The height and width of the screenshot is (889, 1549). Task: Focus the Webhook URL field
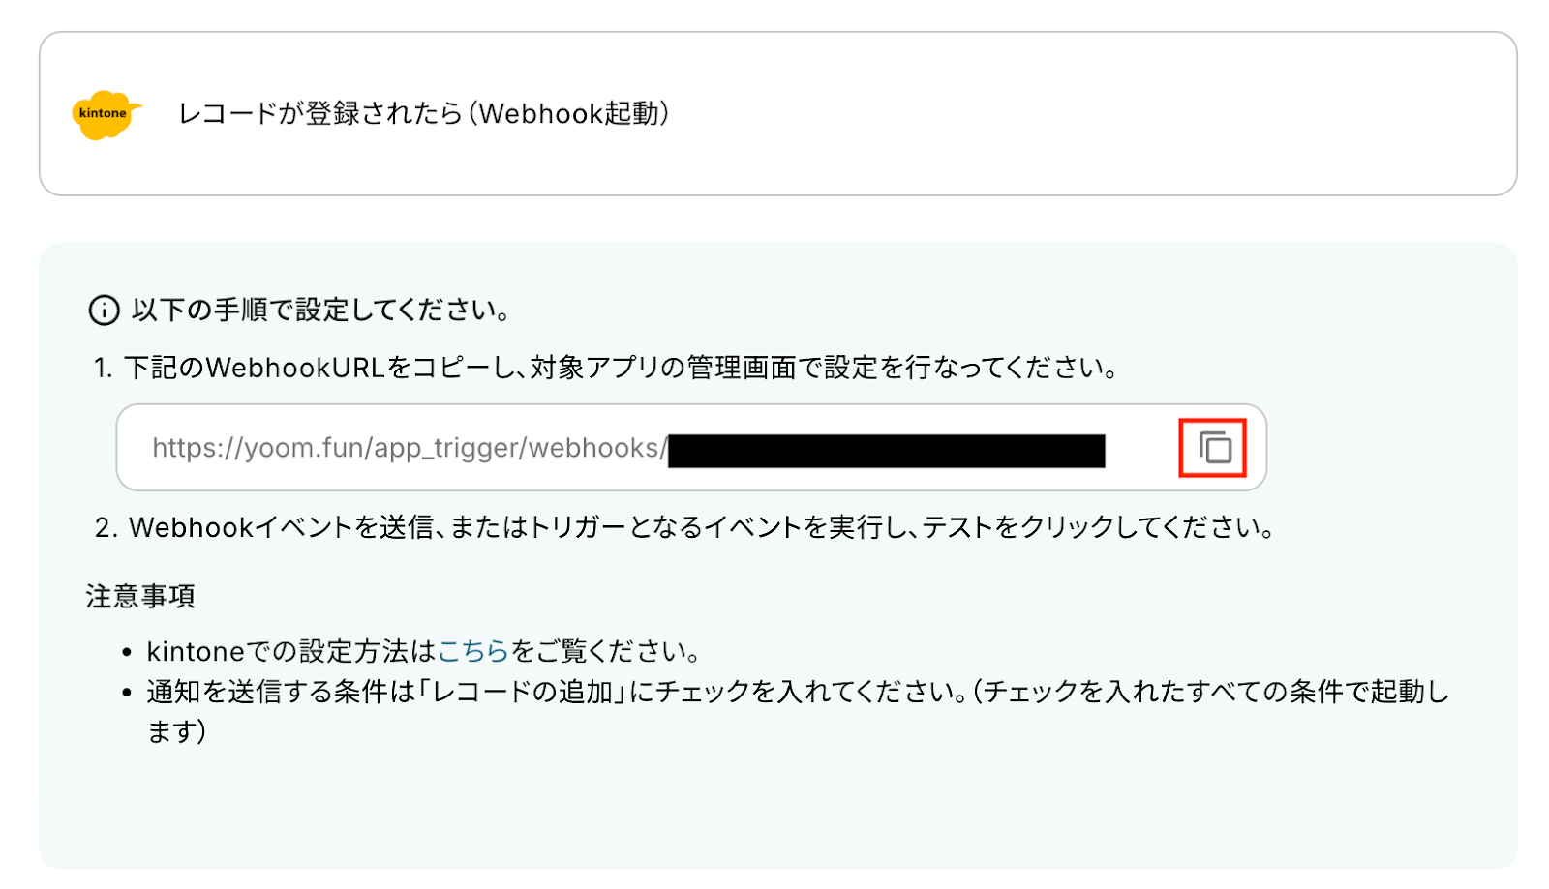coord(691,447)
